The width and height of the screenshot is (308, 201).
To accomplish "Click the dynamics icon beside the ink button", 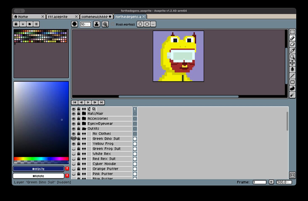I will (x=105, y=24).
